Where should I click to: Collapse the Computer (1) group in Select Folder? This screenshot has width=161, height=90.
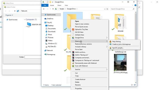[25, 19]
